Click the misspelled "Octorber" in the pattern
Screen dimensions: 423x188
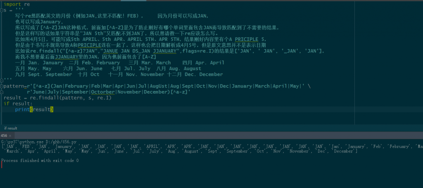pos(103,92)
